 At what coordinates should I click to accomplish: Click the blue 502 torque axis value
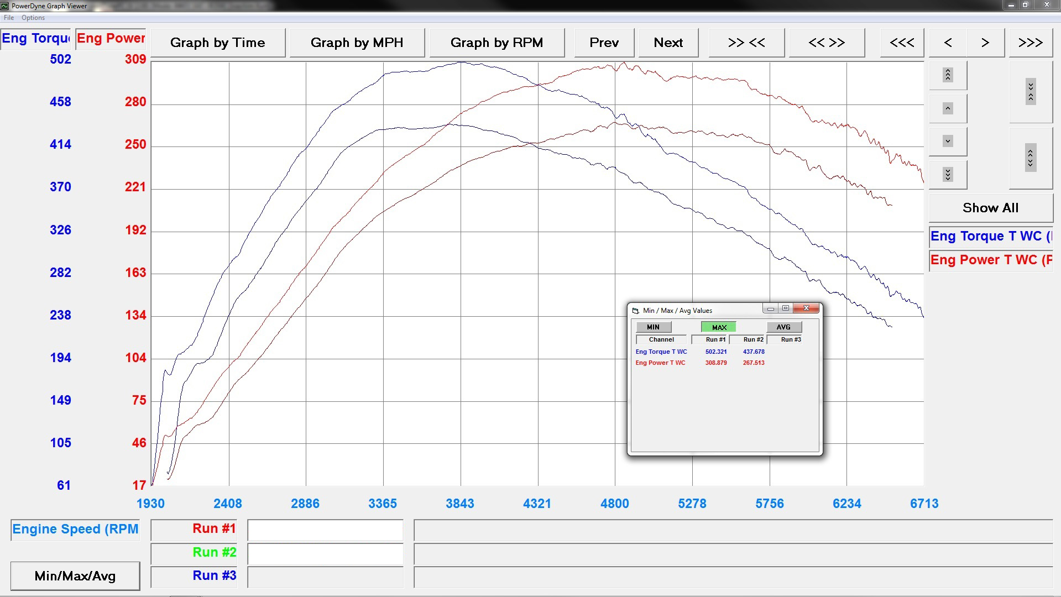pyautogui.click(x=60, y=59)
